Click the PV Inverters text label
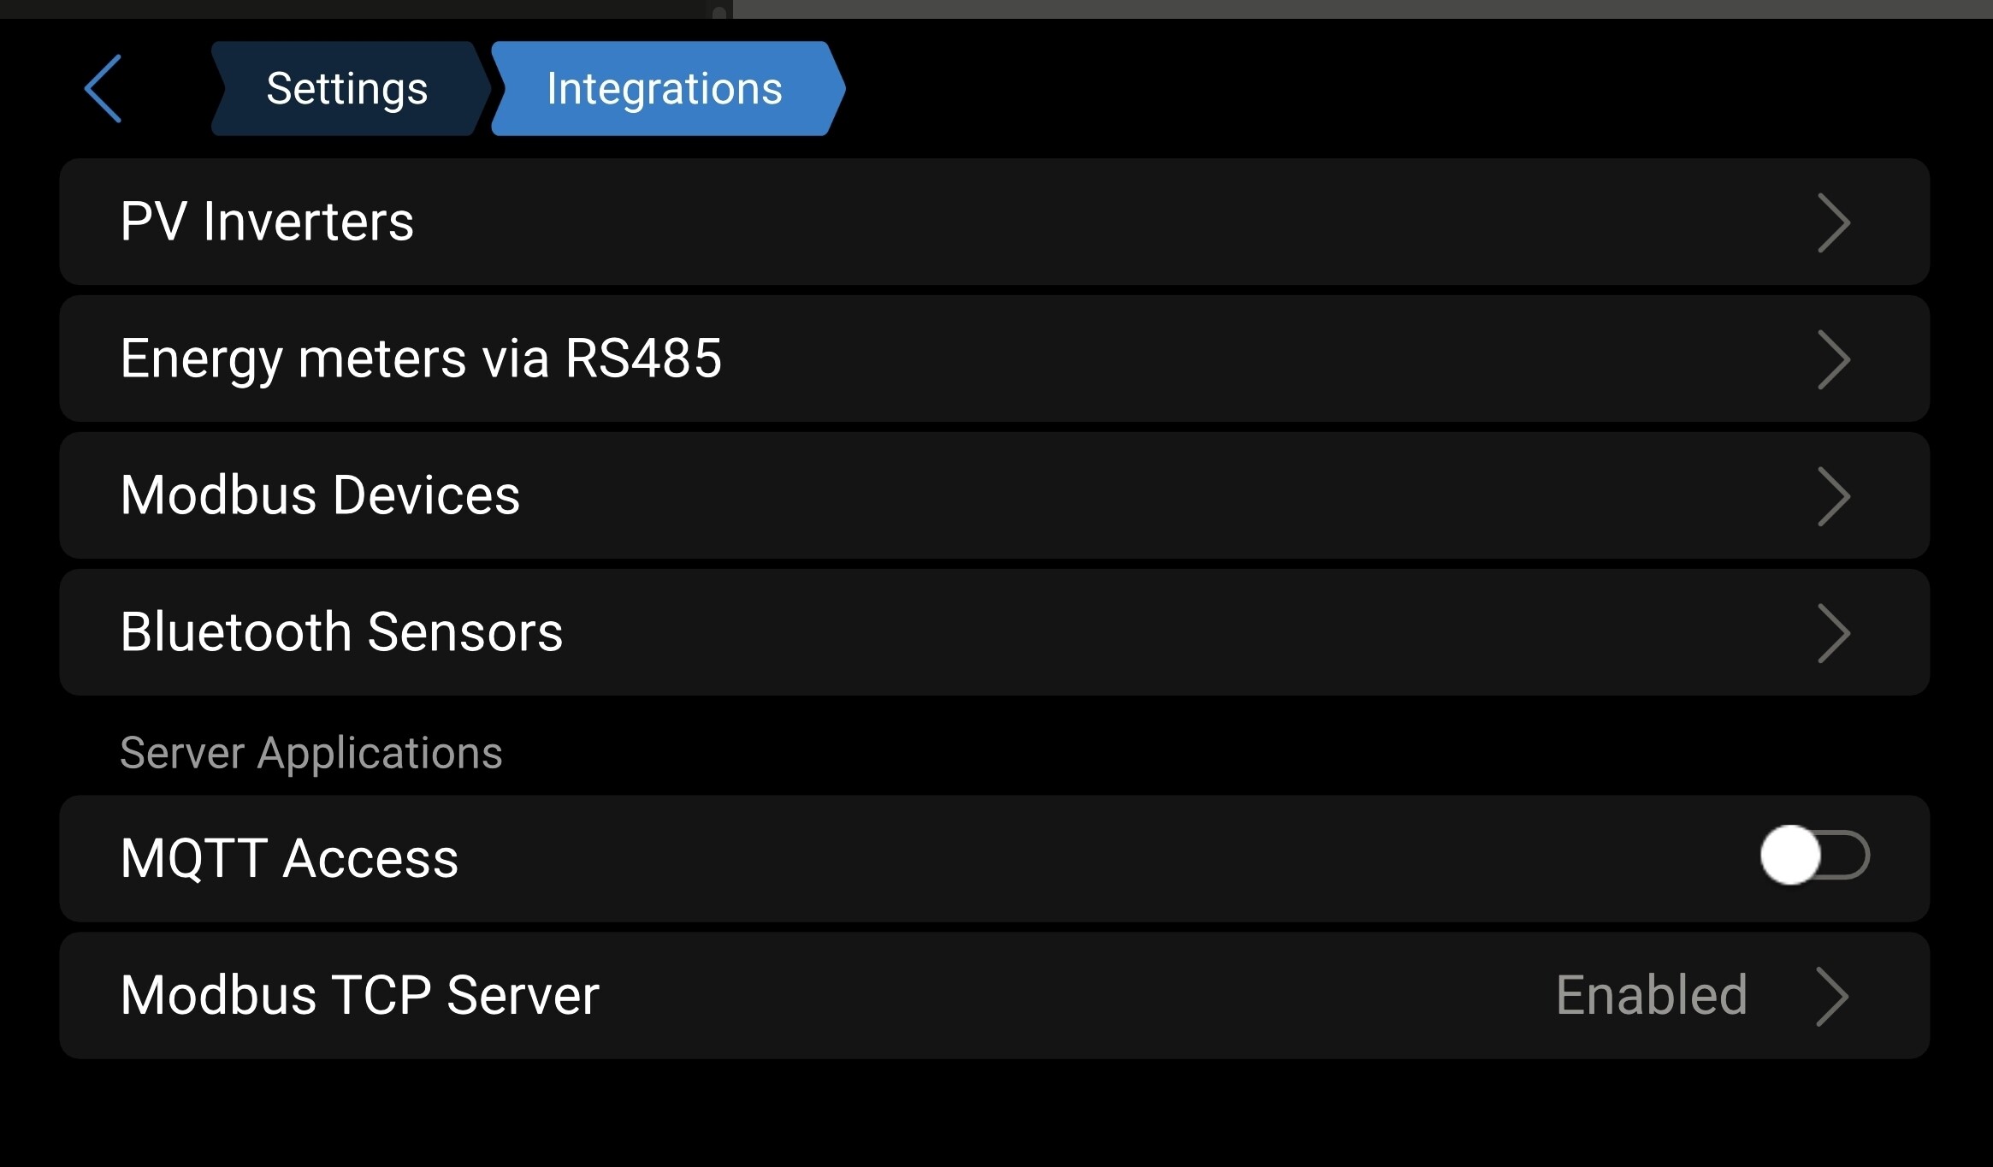 coord(267,222)
